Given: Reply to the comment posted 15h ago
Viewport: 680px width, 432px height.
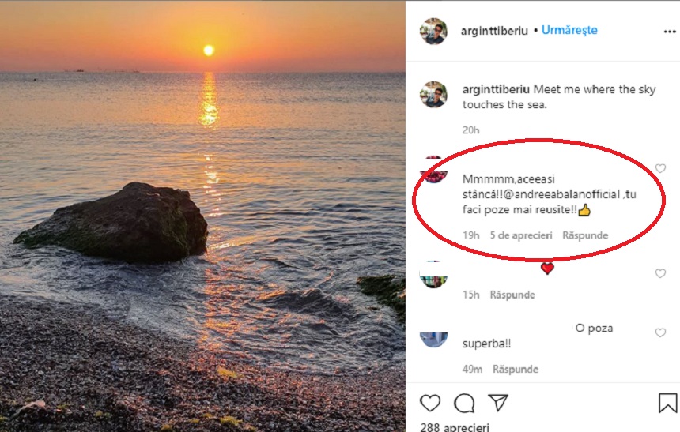Looking at the screenshot, I should pos(512,295).
